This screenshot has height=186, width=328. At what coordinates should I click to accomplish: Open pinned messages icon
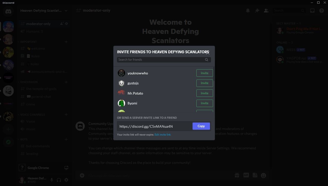[257, 10]
